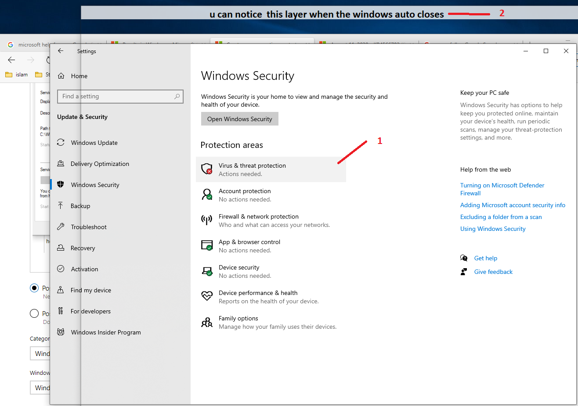
Task: Click the Device performance & health heart icon
Action: tap(207, 296)
